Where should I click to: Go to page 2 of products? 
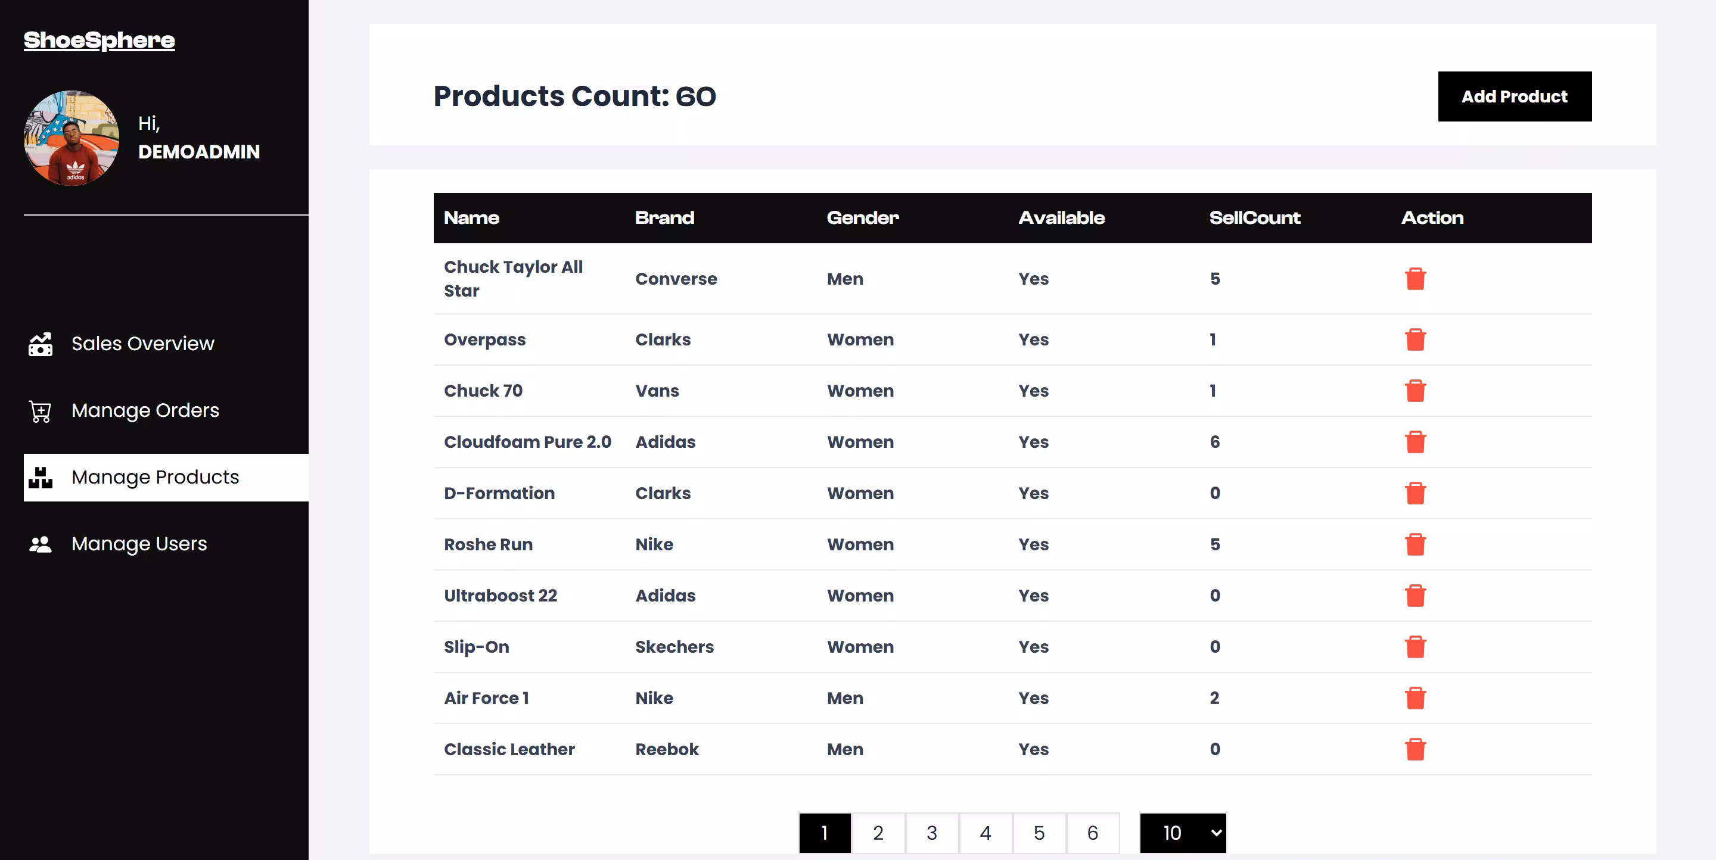point(878,833)
